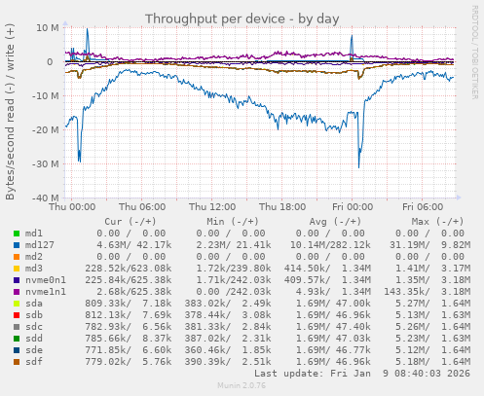
Task: Select the 'sdd' legend label
Action: point(34,339)
